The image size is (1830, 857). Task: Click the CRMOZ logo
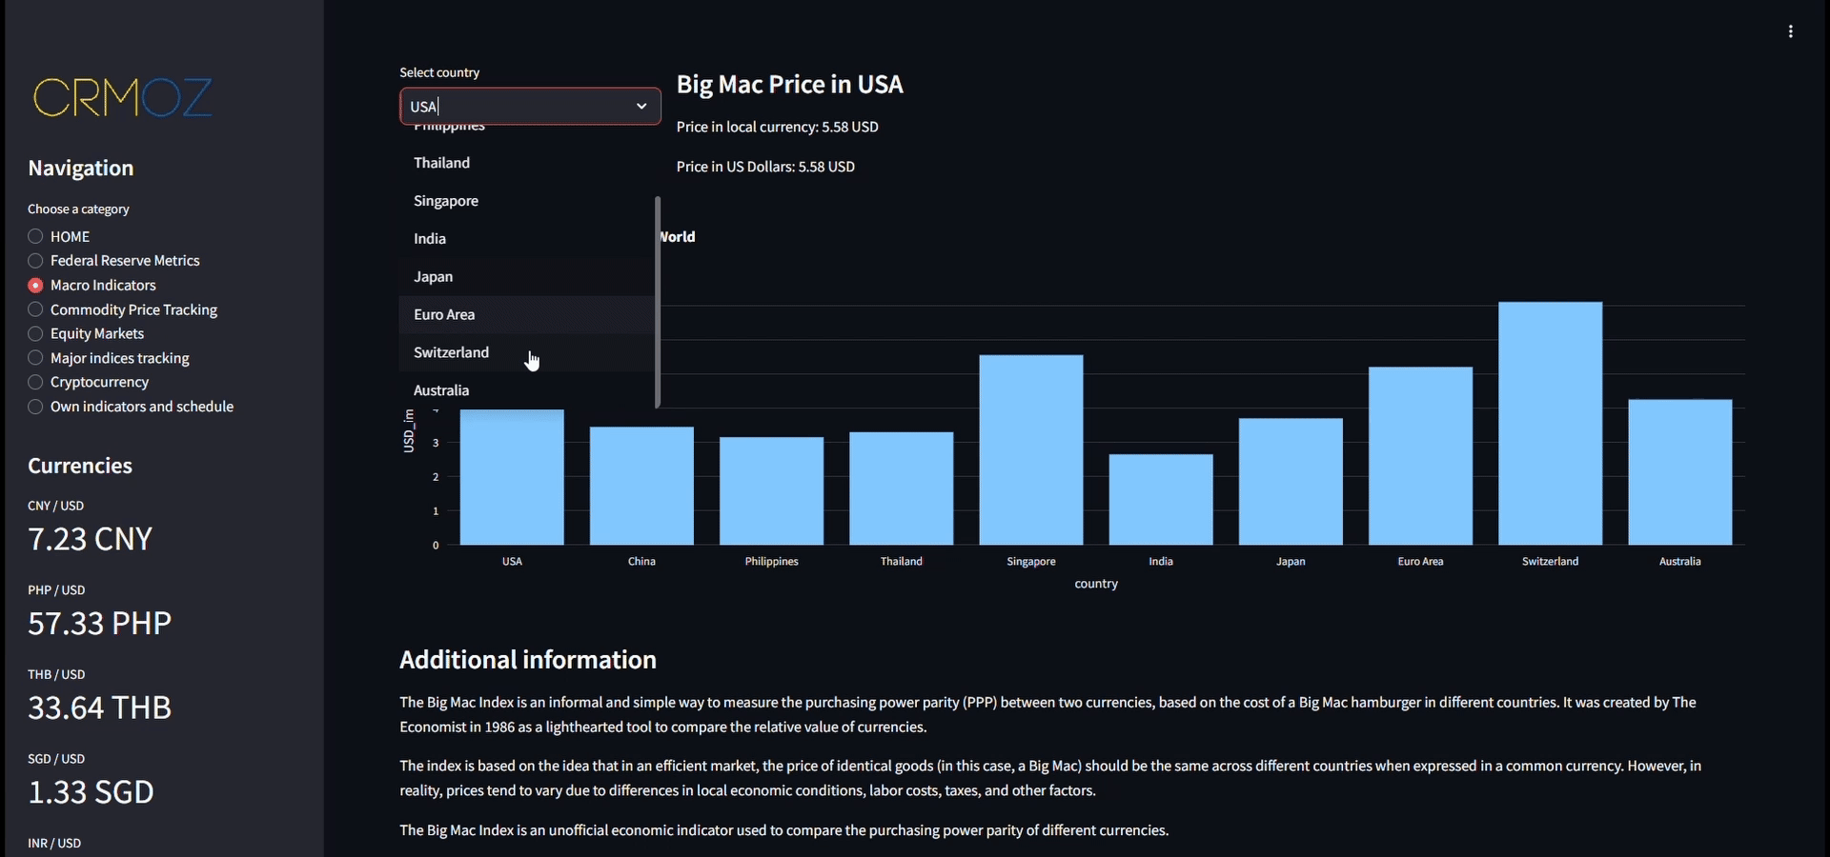point(122,97)
